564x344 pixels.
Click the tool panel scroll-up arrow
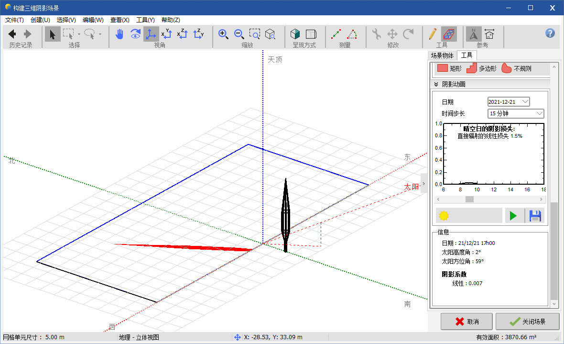tap(554, 67)
